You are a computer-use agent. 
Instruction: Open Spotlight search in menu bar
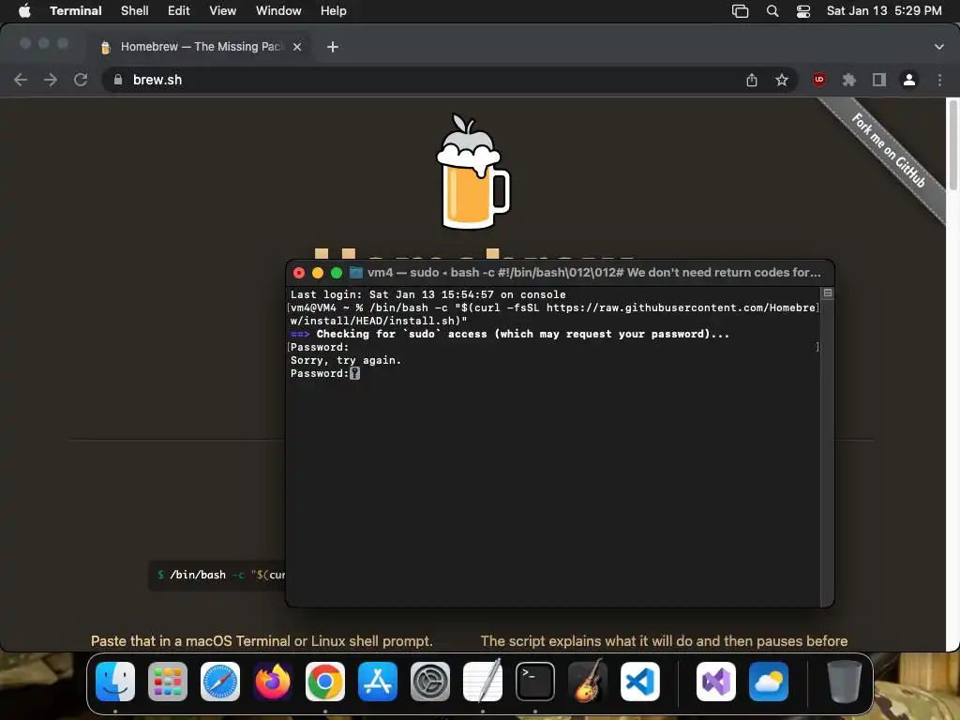[772, 11]
